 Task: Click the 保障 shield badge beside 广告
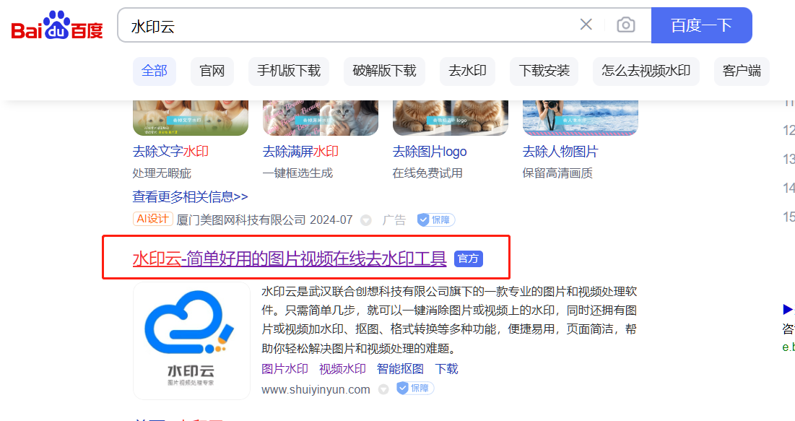tap(435, 220)
